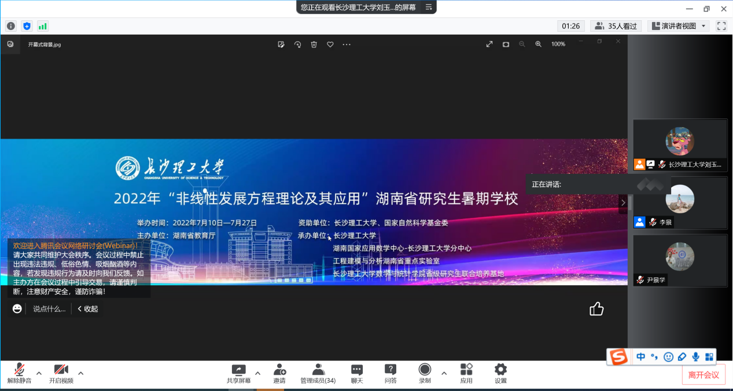Select 李景 participant video thumbnail
This screenshot has height=391, width=733.
(x=680, y=202)
